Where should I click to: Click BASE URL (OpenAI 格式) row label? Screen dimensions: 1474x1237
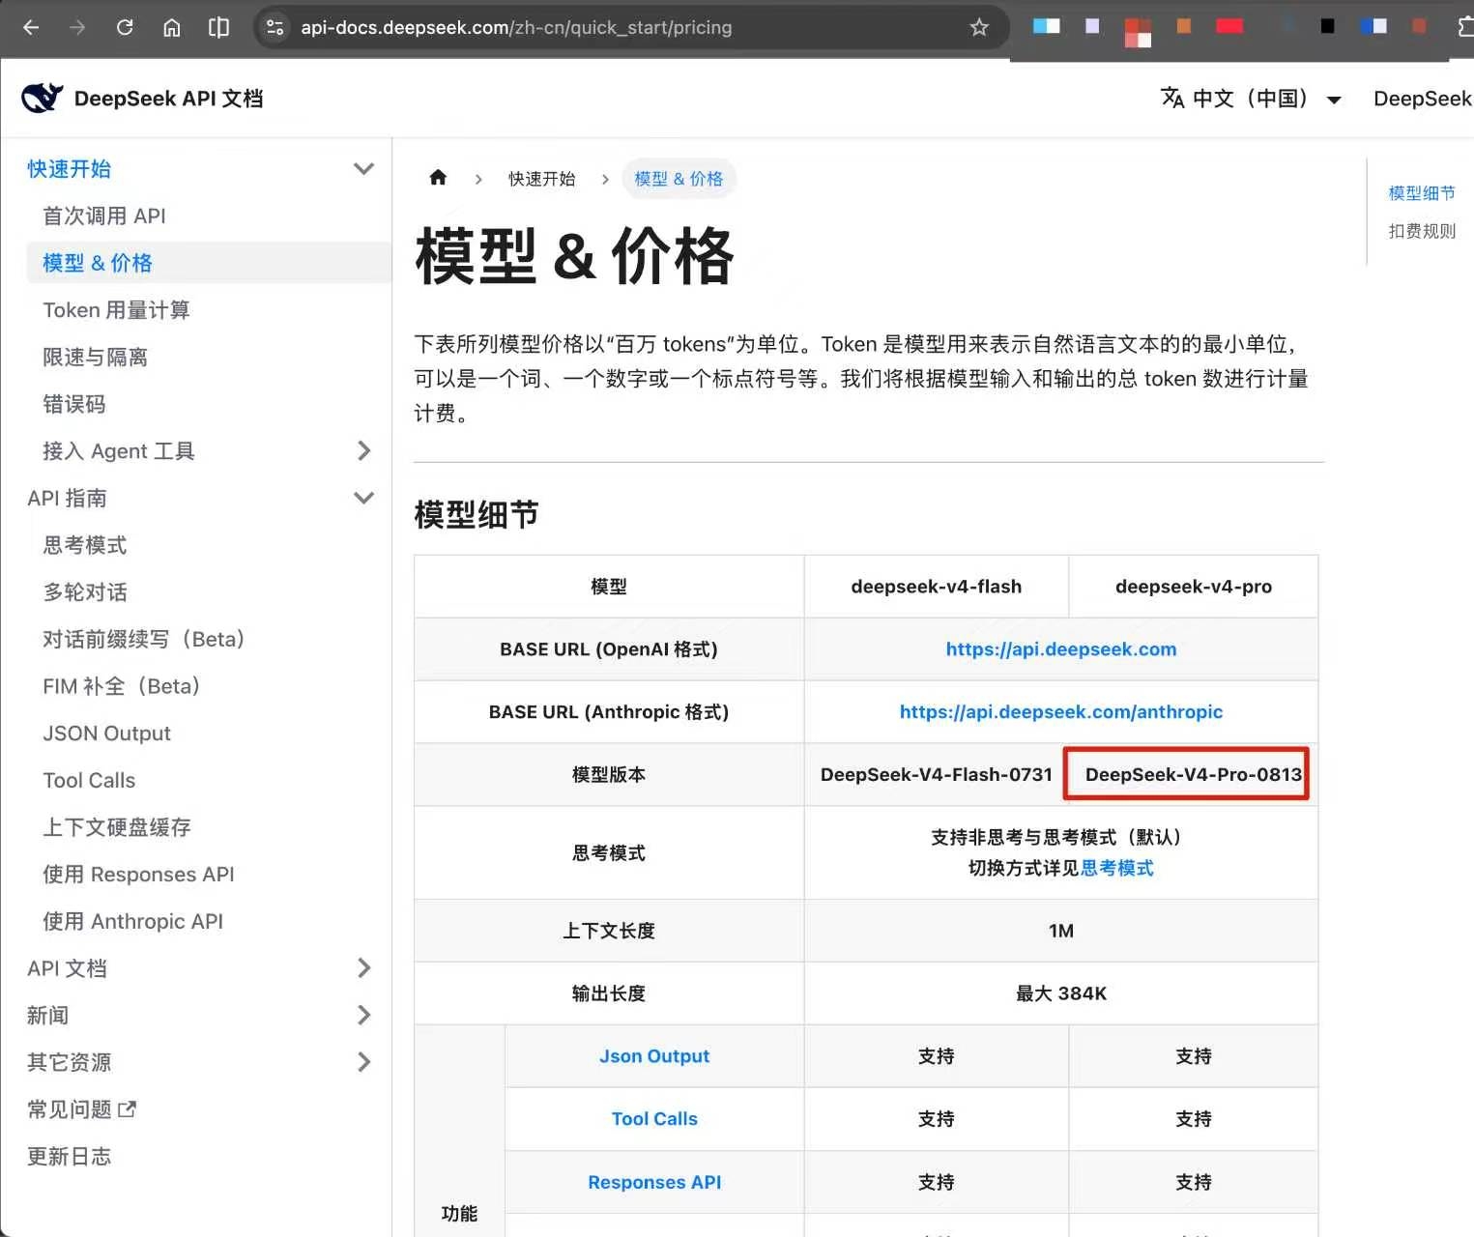point(609,649)
